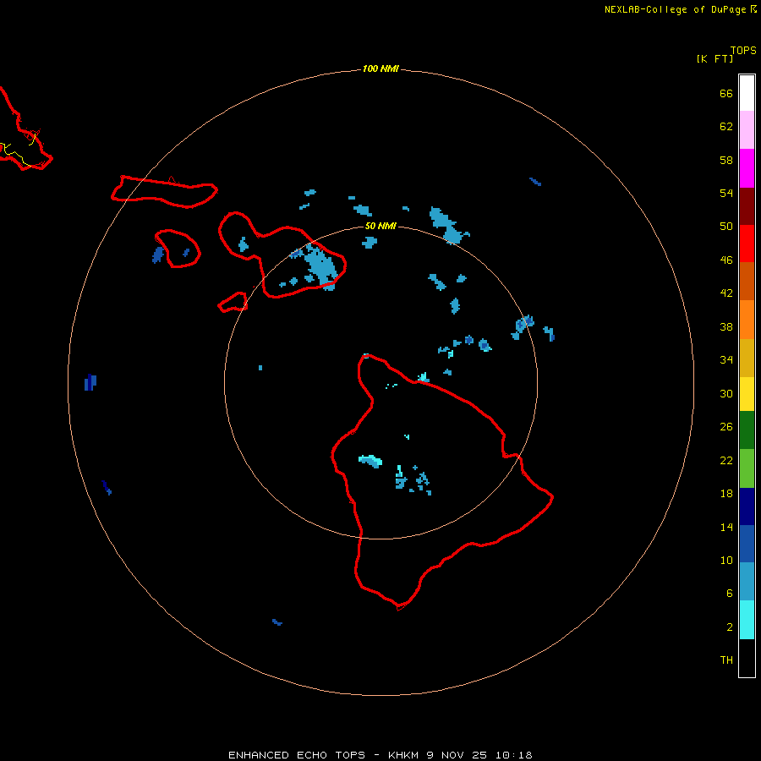This screenshot has width=761, height=761.
Task: Click the white swatch in the tops legend
Action: click(747, 93)
